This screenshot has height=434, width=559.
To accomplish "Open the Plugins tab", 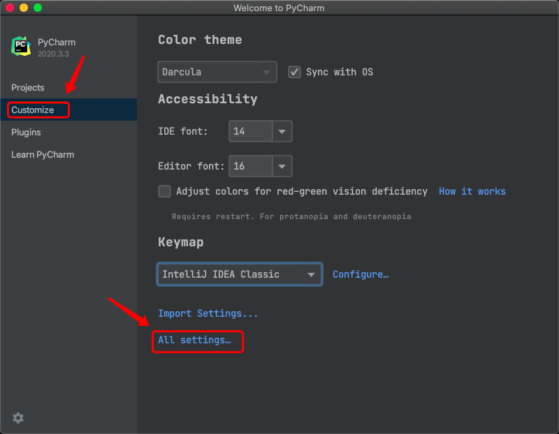I will point(26,132).
